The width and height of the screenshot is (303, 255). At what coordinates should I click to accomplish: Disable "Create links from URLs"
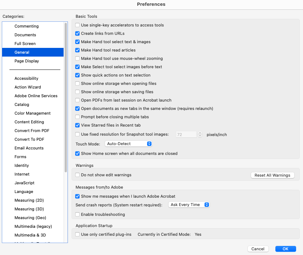[x=77, y=33]
